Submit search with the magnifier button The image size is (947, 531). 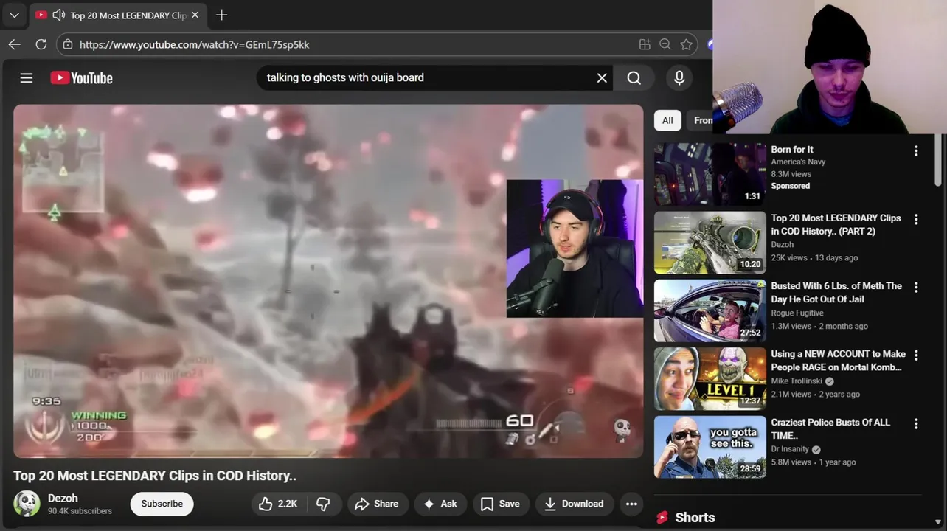click(634, 77)
